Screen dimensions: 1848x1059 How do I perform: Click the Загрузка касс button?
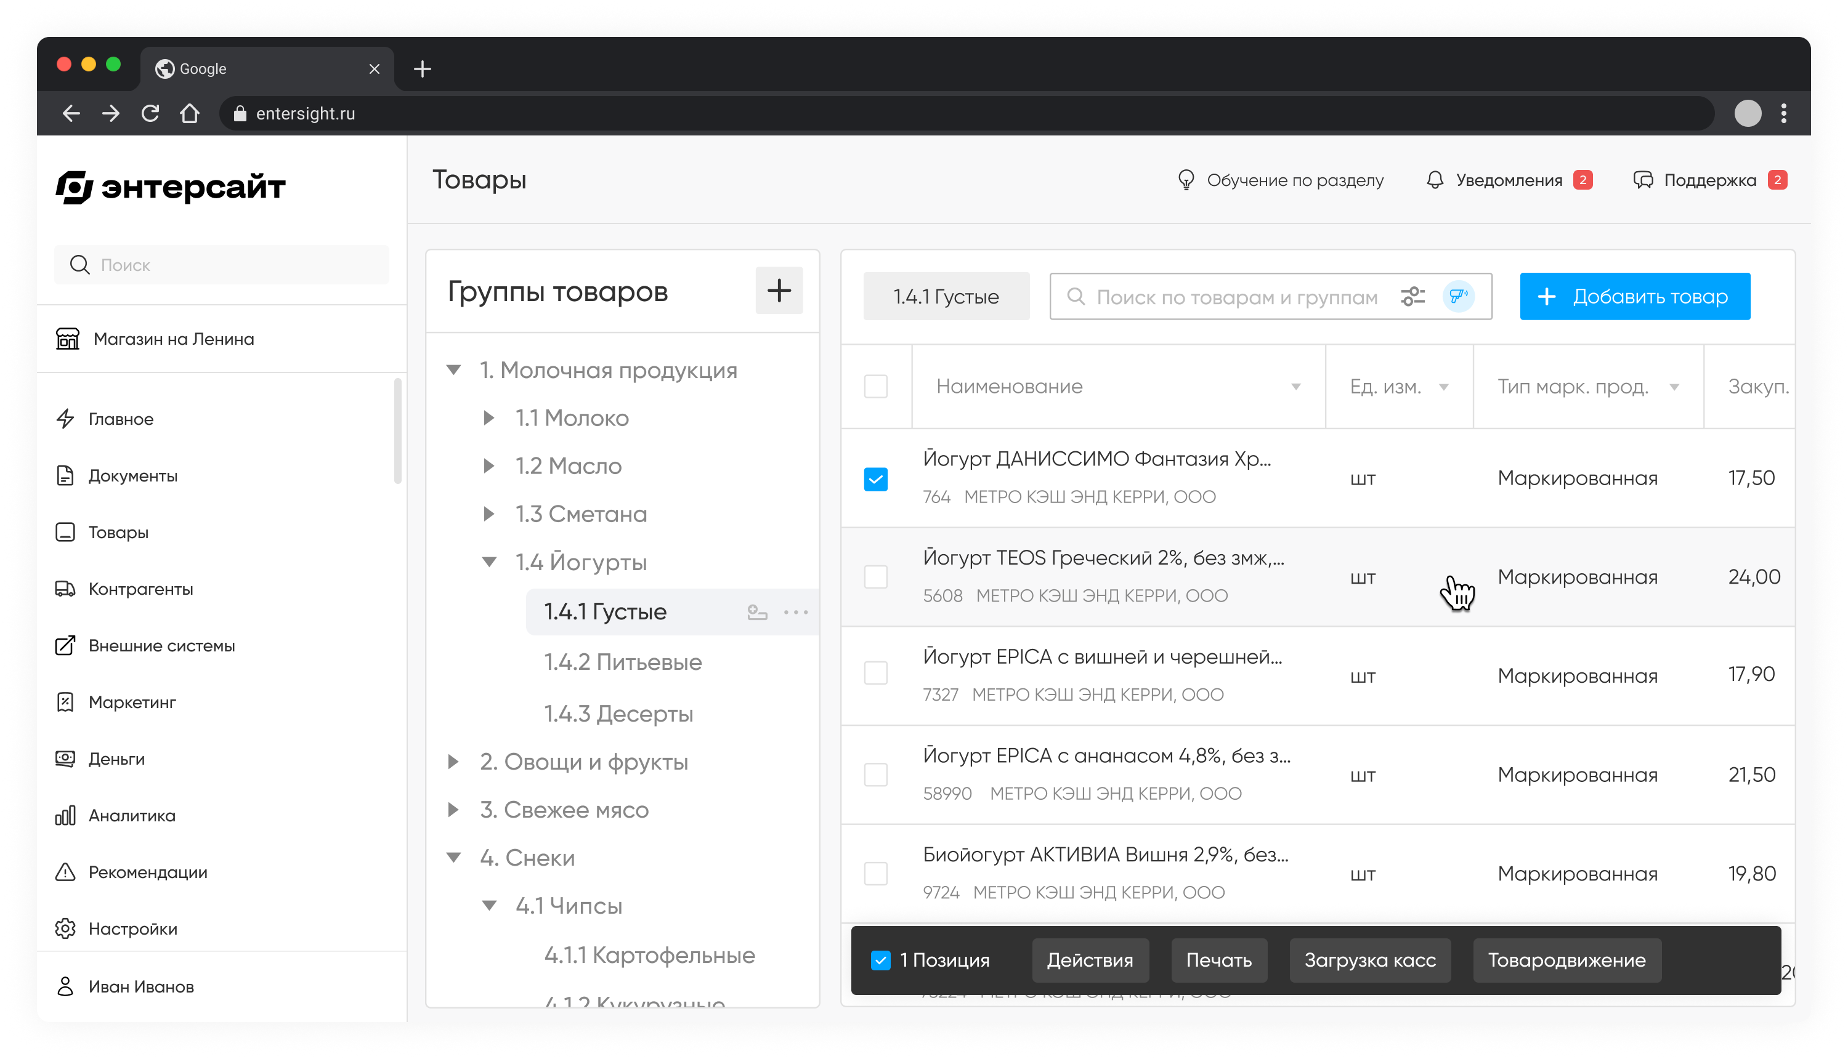pyautogui.click(x=1370, y=961)
